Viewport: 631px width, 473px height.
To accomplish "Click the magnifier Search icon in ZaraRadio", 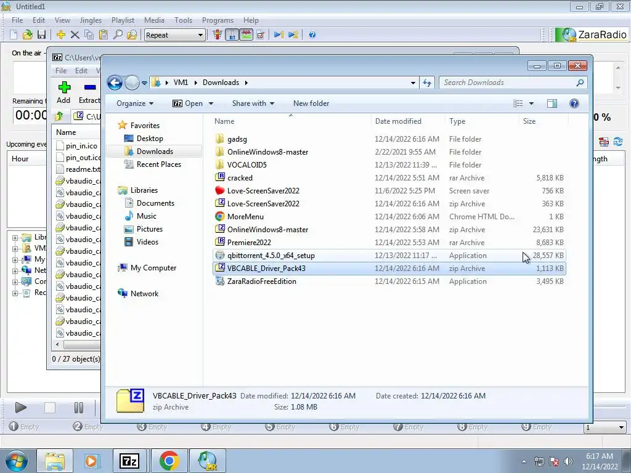I will click(x=118, y=35).
